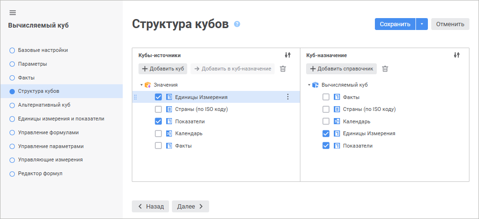The image size is (479, 219).
Task: Select Факты item in source cubes tree
Action: pos(183,146)
